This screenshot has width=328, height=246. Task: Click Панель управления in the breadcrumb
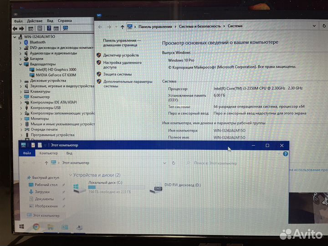[x=155, y=26]
